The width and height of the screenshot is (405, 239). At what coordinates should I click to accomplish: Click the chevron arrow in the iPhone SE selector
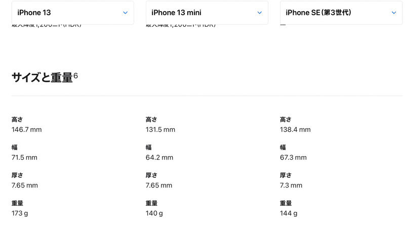394,13
